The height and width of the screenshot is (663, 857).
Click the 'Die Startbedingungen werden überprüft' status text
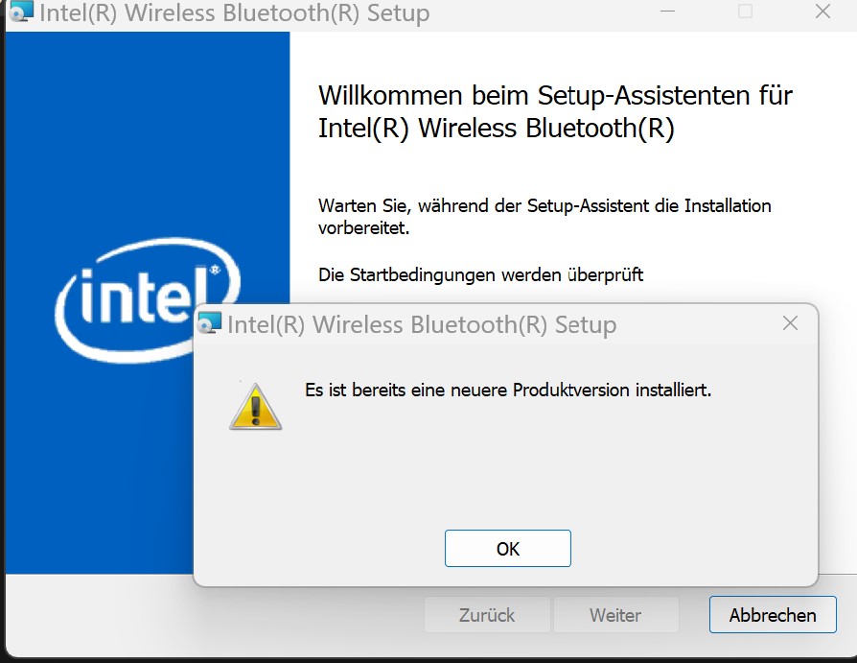point(480,274)
